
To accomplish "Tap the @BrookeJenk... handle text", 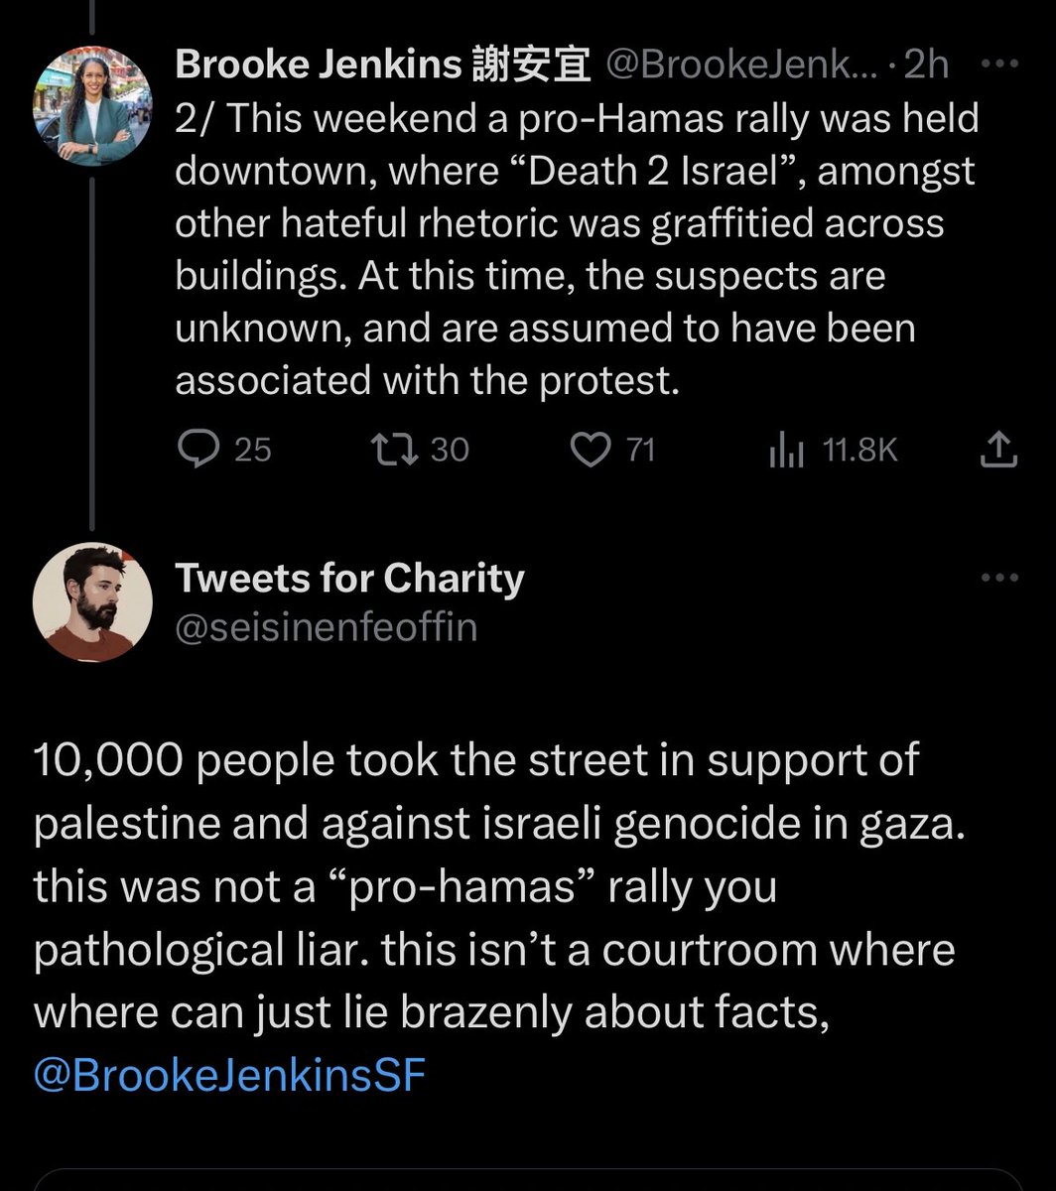I will point(741,66).
